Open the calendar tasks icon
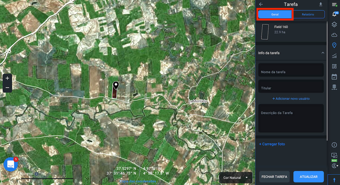This screenshot has width=340, height=185. 334,77
